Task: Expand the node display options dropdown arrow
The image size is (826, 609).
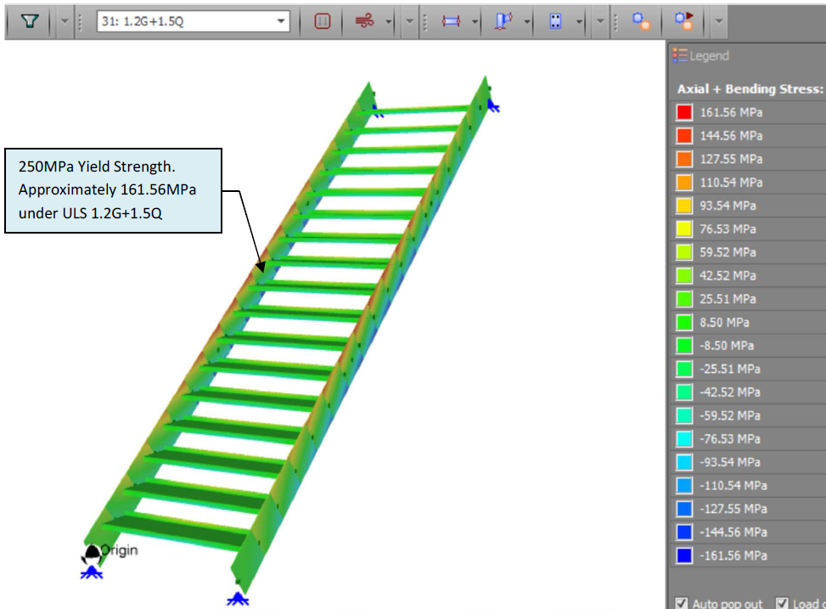Action: (x=577, y=21)
